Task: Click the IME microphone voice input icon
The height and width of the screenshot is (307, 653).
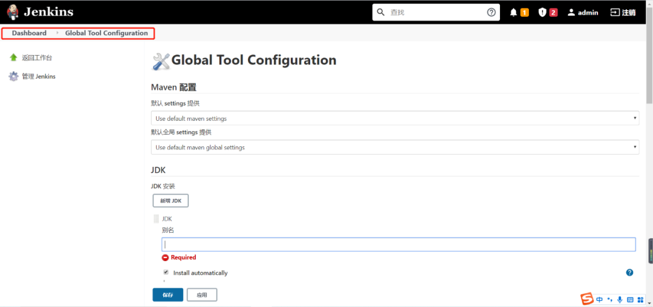Action: point(620,300)
